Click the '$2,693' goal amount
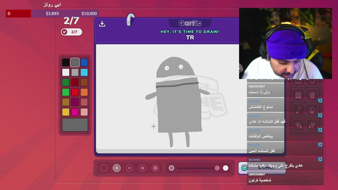The height and width of the screenshot is (190, 338). [52, 13]
